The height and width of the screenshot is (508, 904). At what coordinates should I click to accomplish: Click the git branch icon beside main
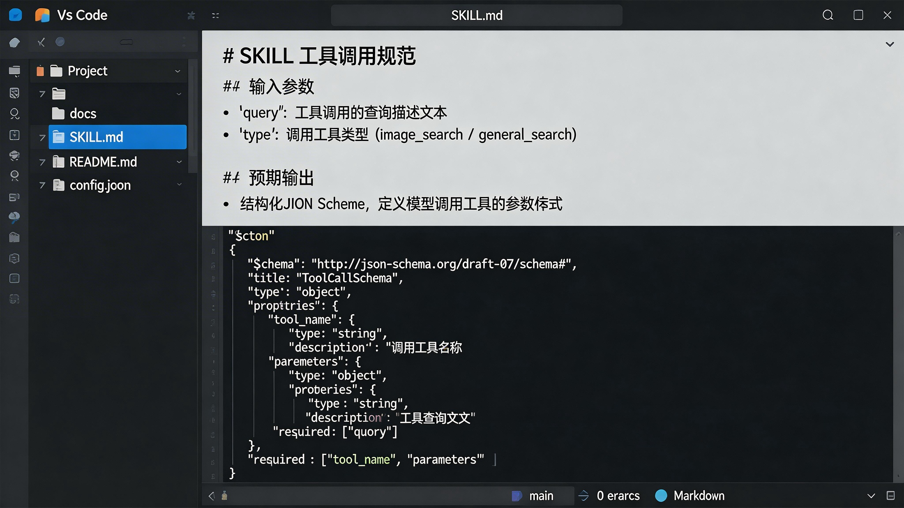pyautogui.click(x=517, y=496)
